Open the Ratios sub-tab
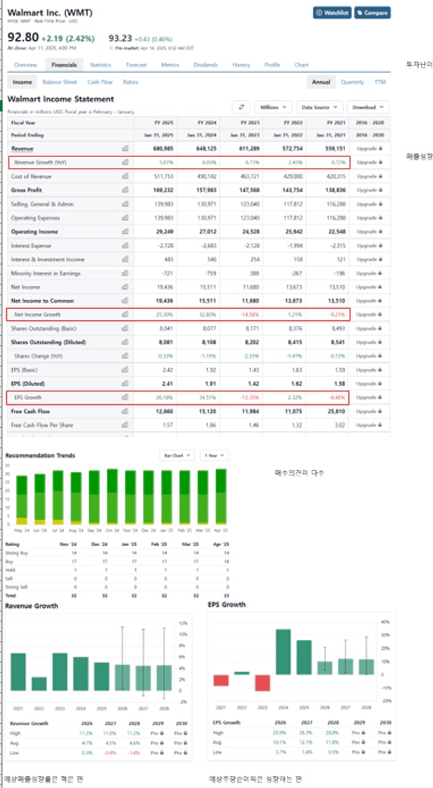Viewport: 433px width, 788px height. pos(131,82)
